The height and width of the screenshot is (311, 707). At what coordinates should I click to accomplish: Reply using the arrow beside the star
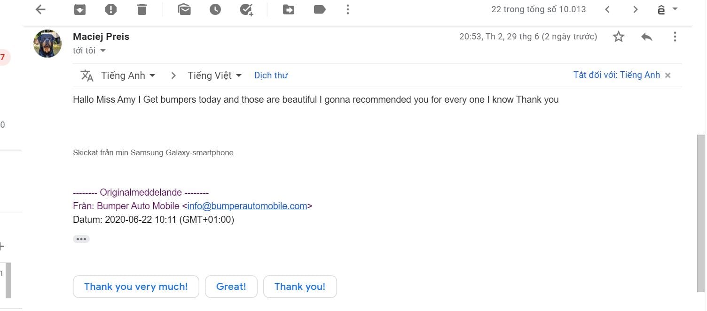pyautogui.click(x=647, y=37)
